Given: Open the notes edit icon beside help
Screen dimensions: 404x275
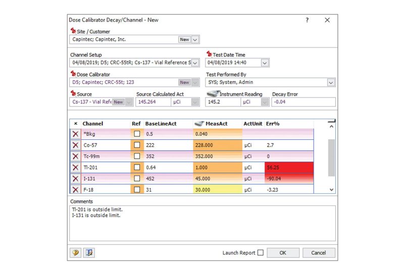Looking at the screenshot, I should tap(89, 253).
